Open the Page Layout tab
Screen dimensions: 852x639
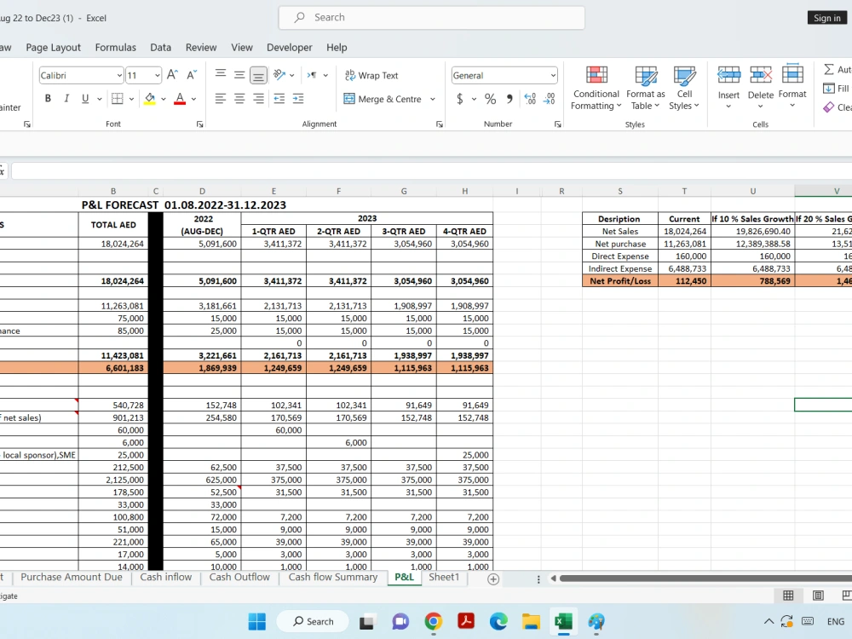coord(53,47)
